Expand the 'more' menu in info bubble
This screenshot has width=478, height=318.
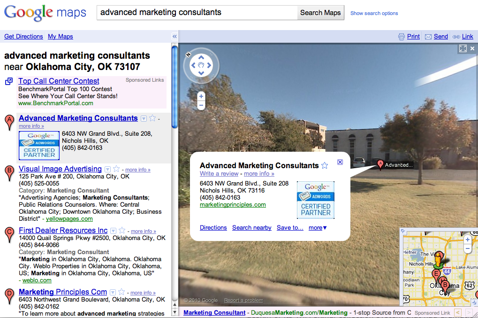(x=318, y=228)
